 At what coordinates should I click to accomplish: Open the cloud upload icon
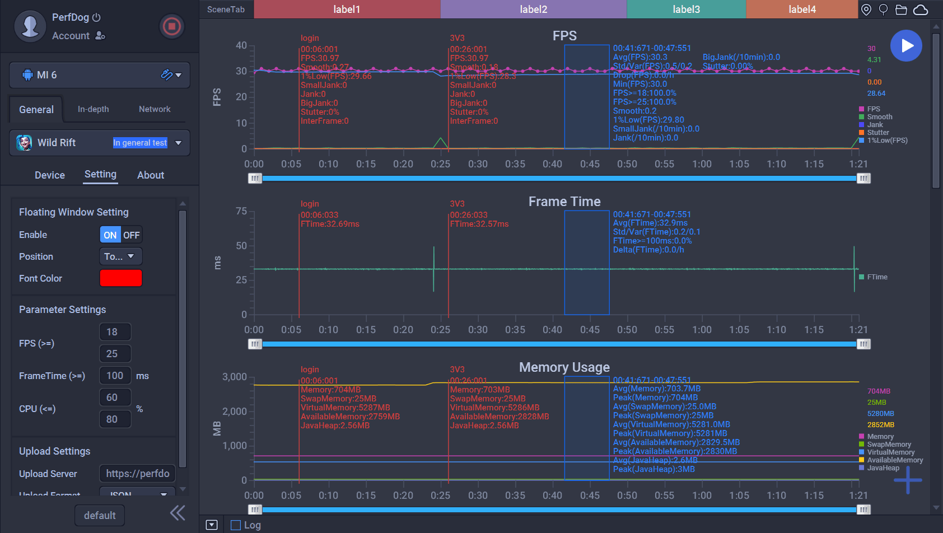tap(921, 10)
